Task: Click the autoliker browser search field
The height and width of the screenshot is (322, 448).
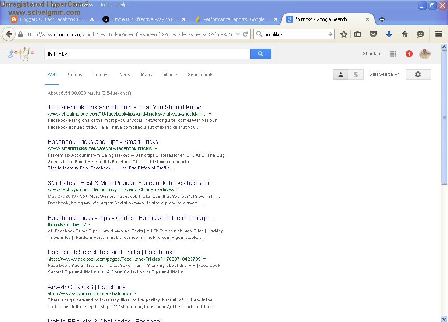Action: (294, 34)
